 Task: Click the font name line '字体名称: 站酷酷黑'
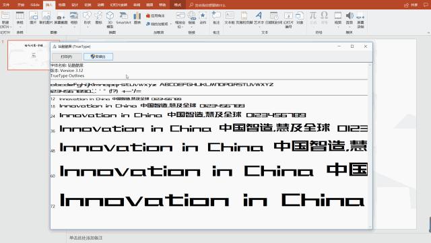pos(67,65)
